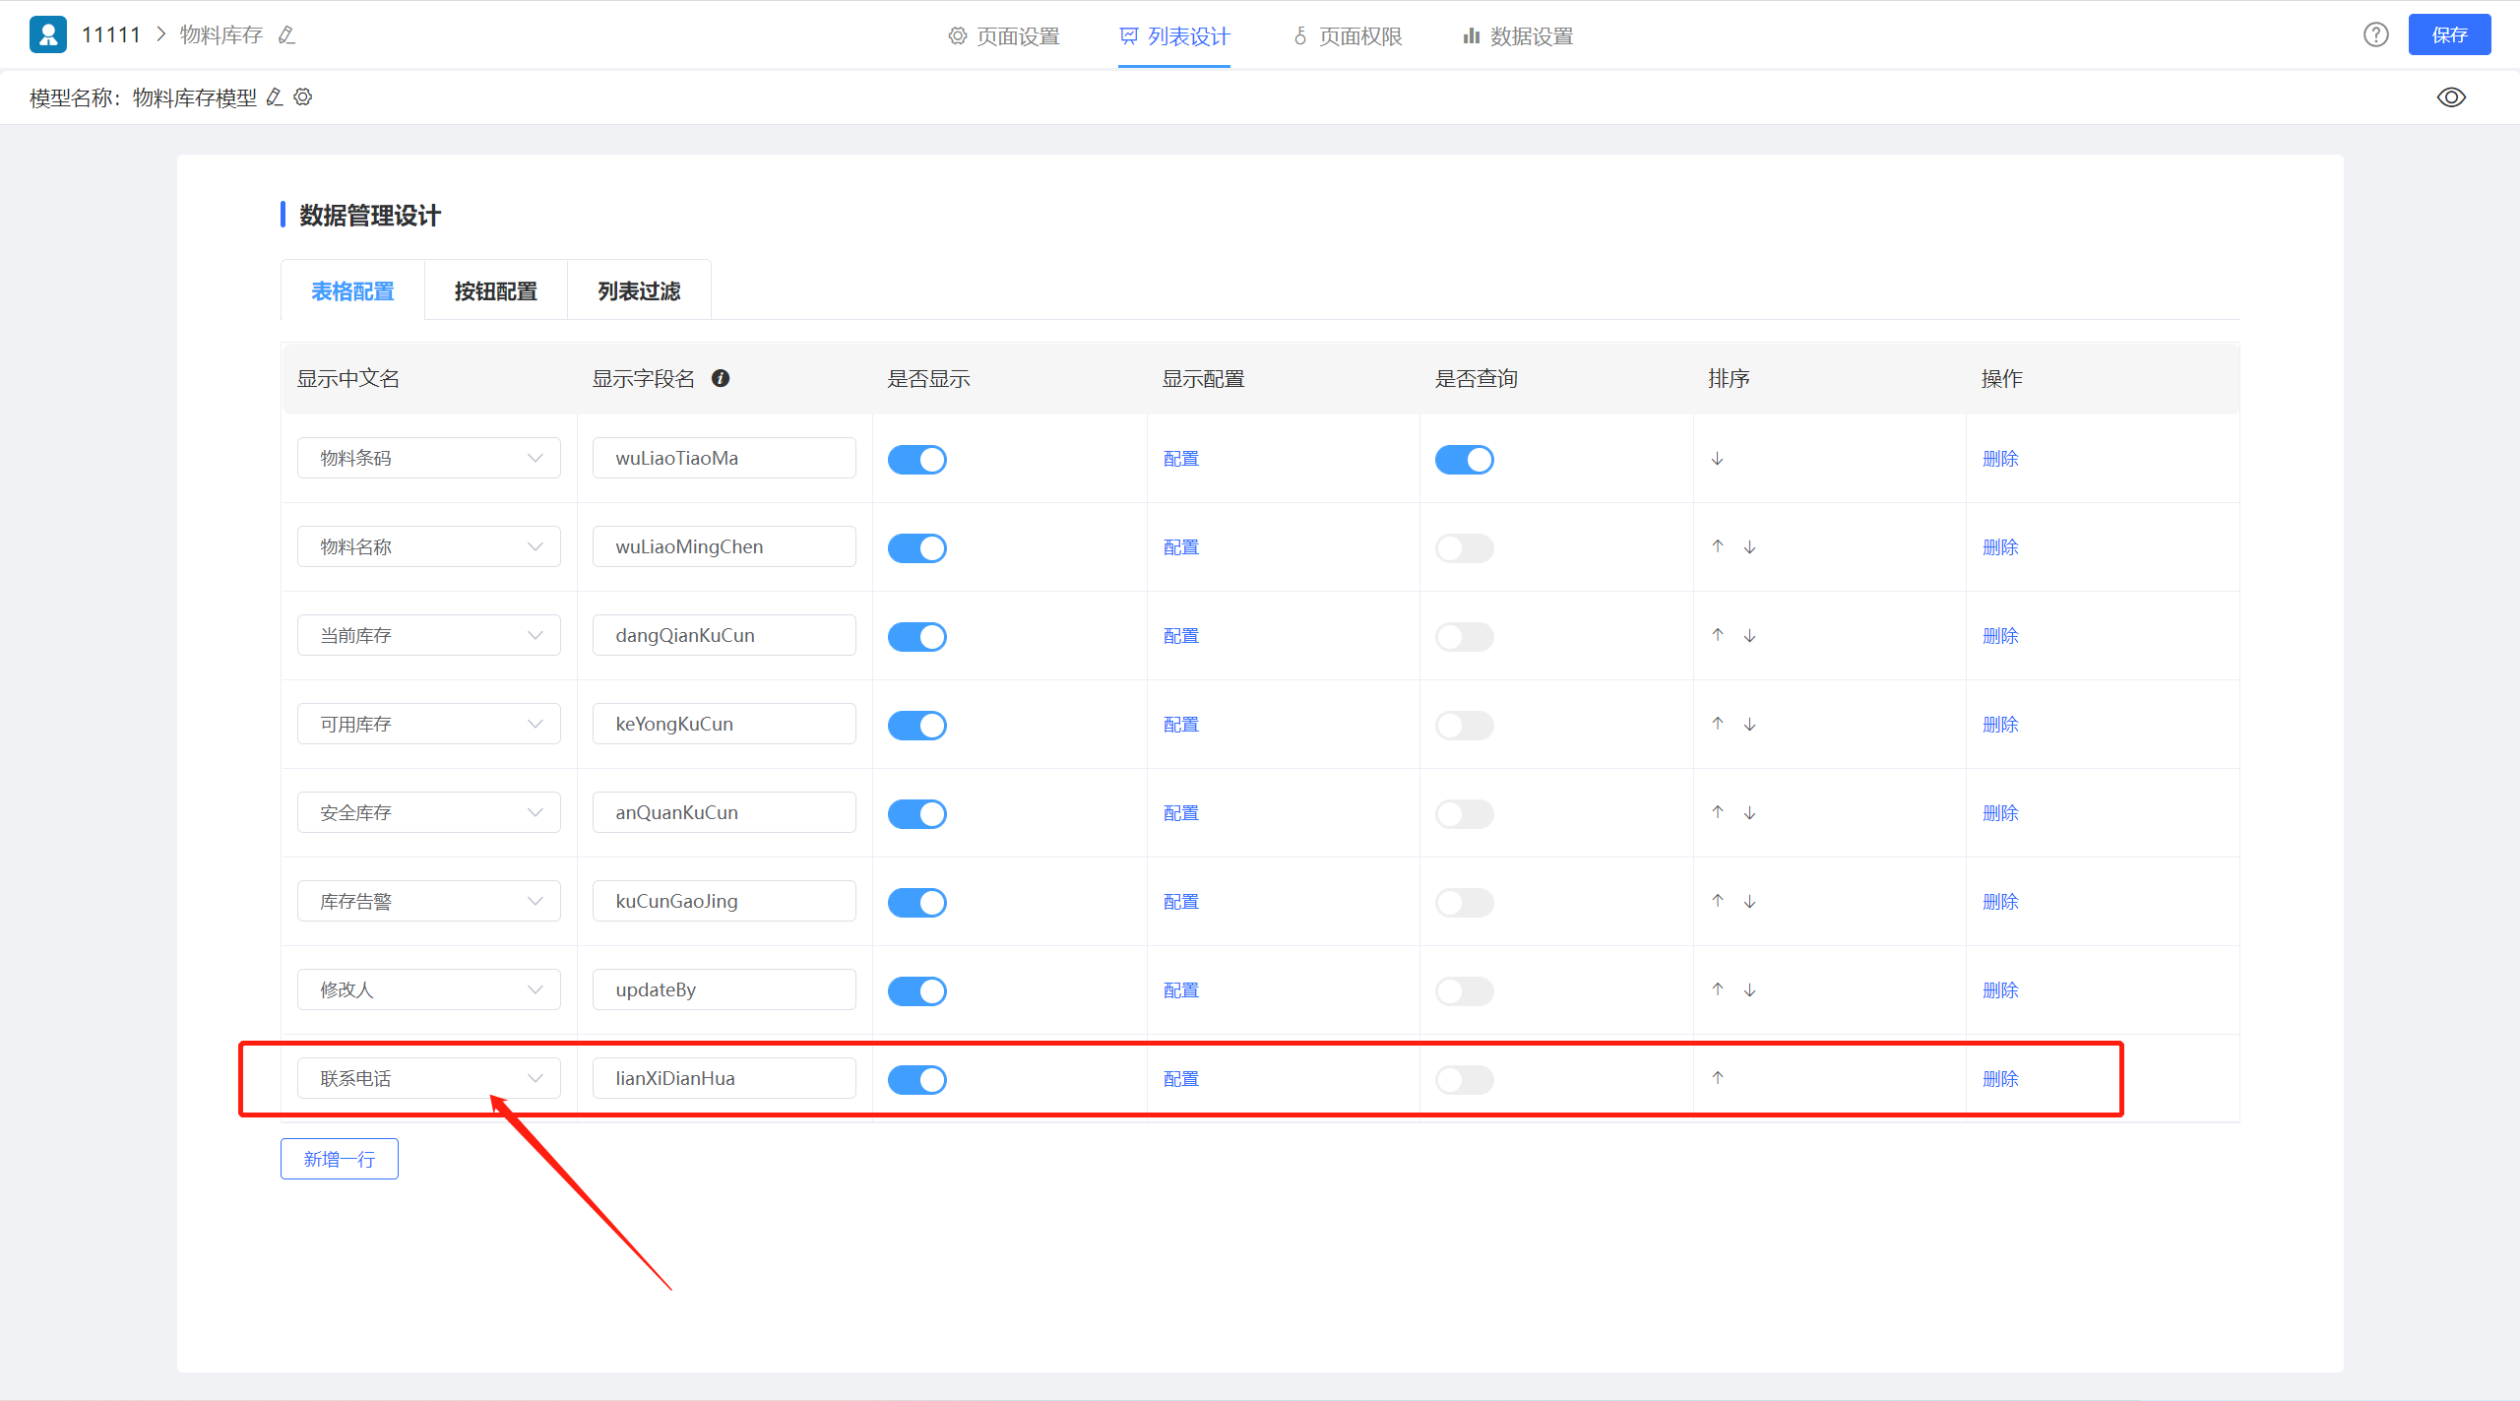Move 联系电话 row up
Screen dimensions: 2520x1401
(x=1717, y=1078)
